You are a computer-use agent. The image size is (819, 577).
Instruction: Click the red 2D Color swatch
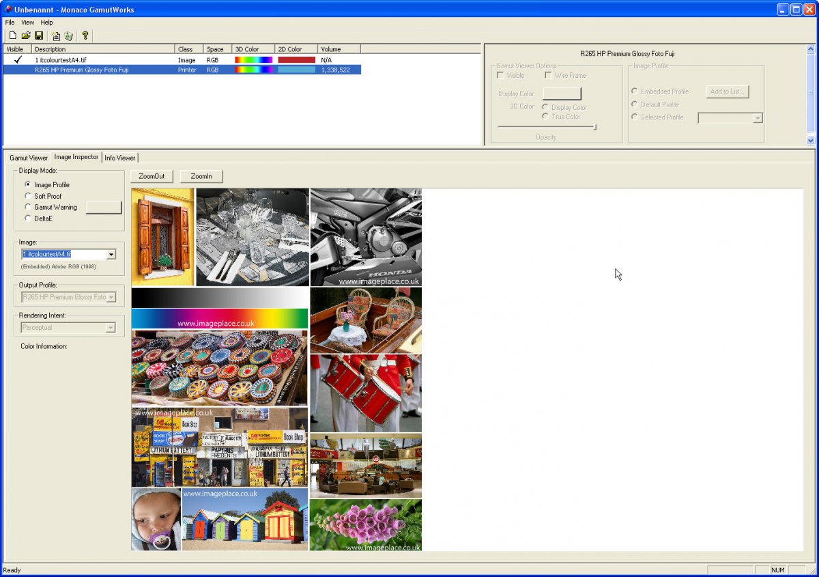(x=296, y=60)
